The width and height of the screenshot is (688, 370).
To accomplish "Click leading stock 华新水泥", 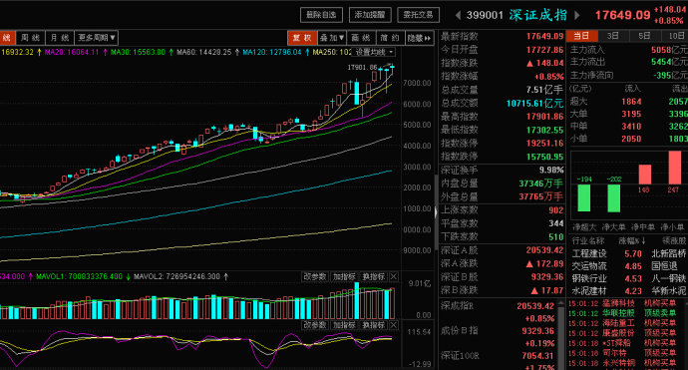I will (669, 290).
